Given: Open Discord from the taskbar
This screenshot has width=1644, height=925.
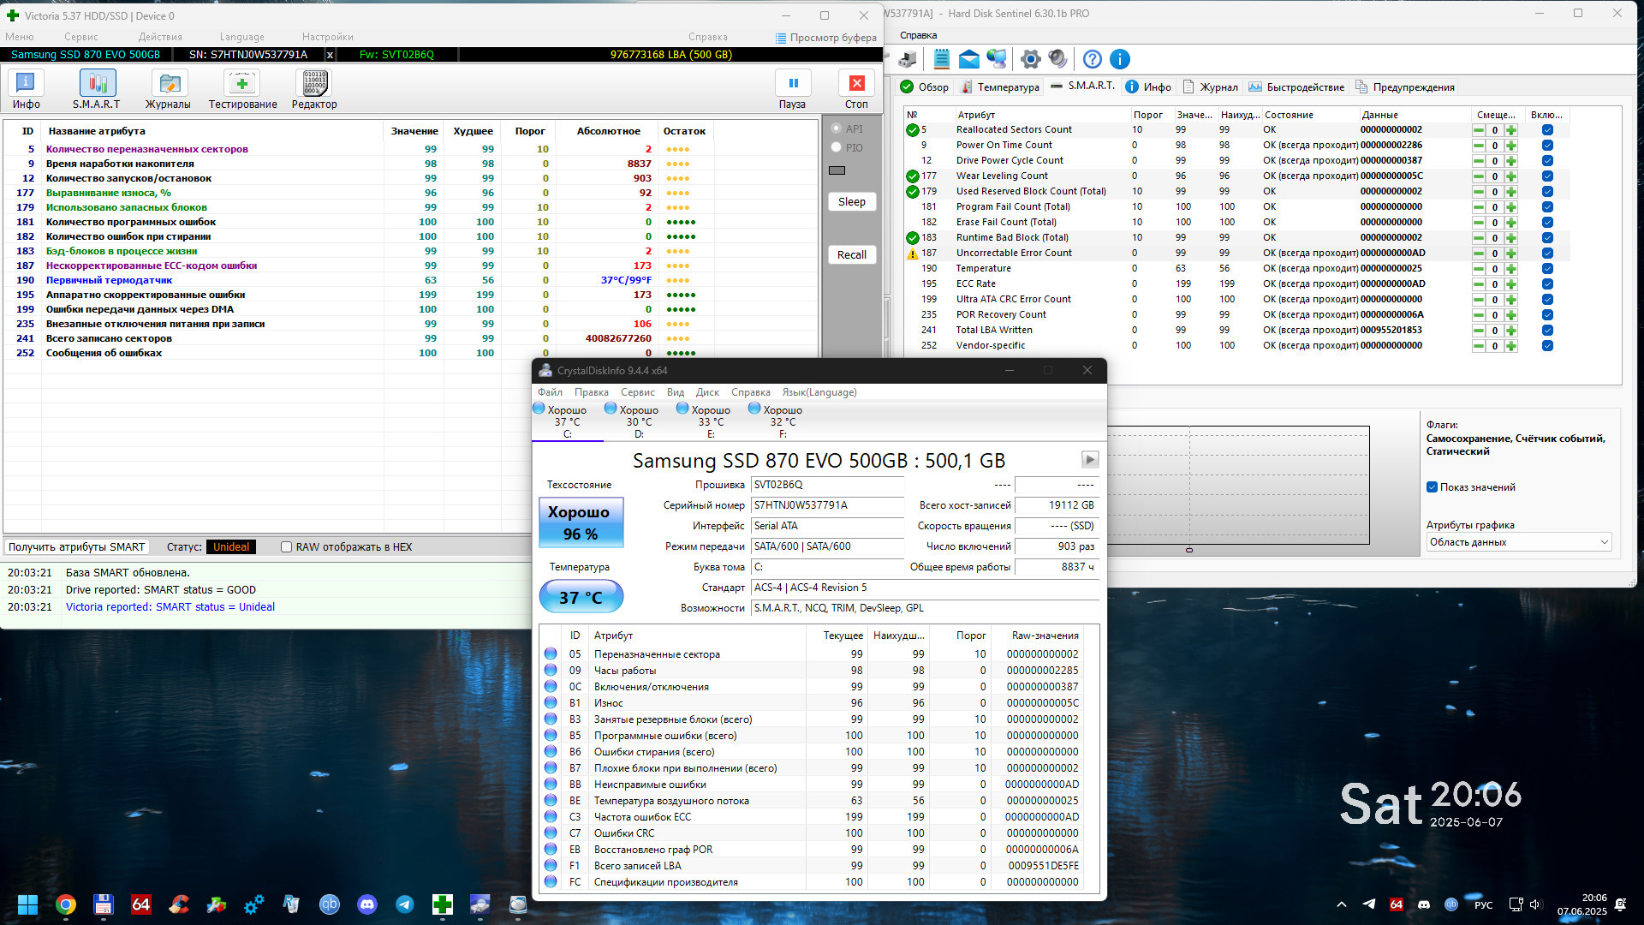Looking at the screenshot, I should pos(367,904).
